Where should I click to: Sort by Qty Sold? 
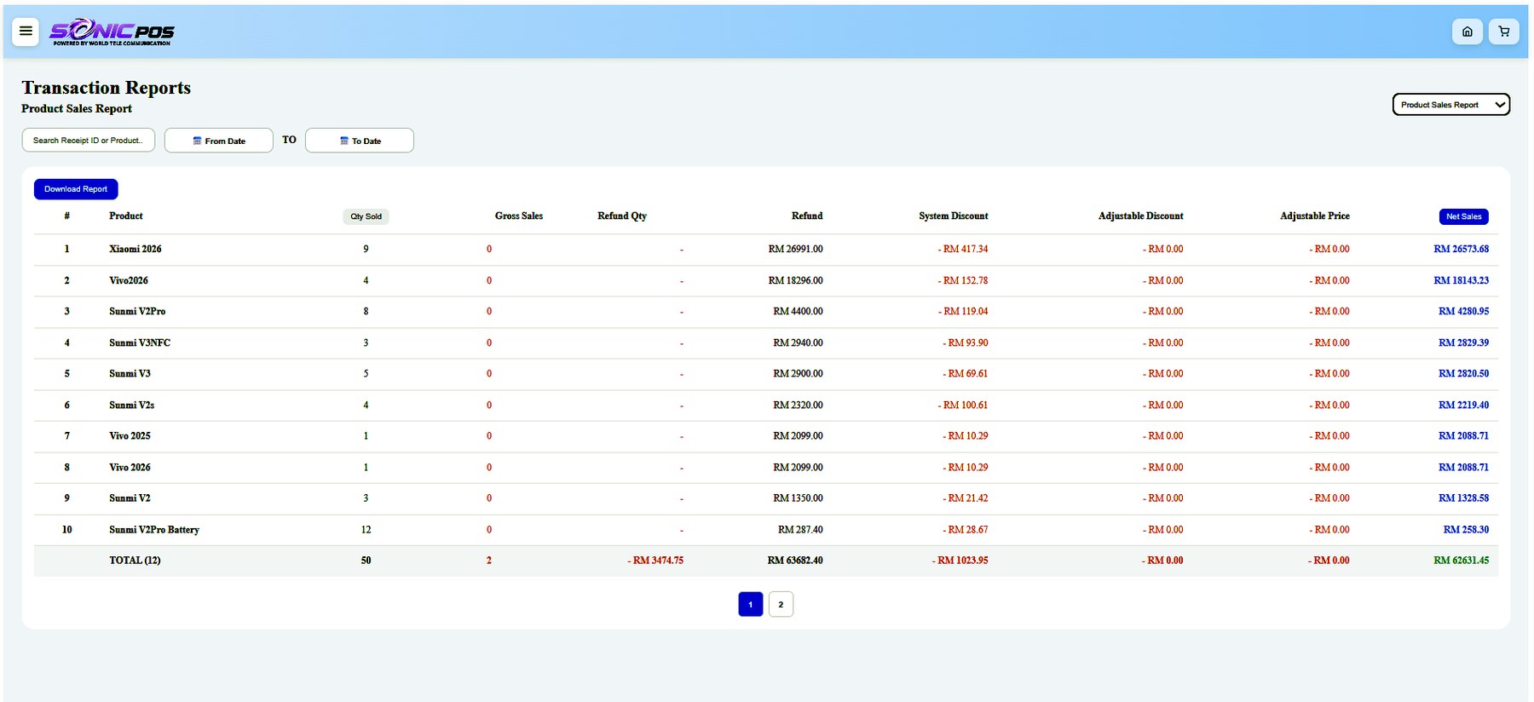click(x=366, y=216)
